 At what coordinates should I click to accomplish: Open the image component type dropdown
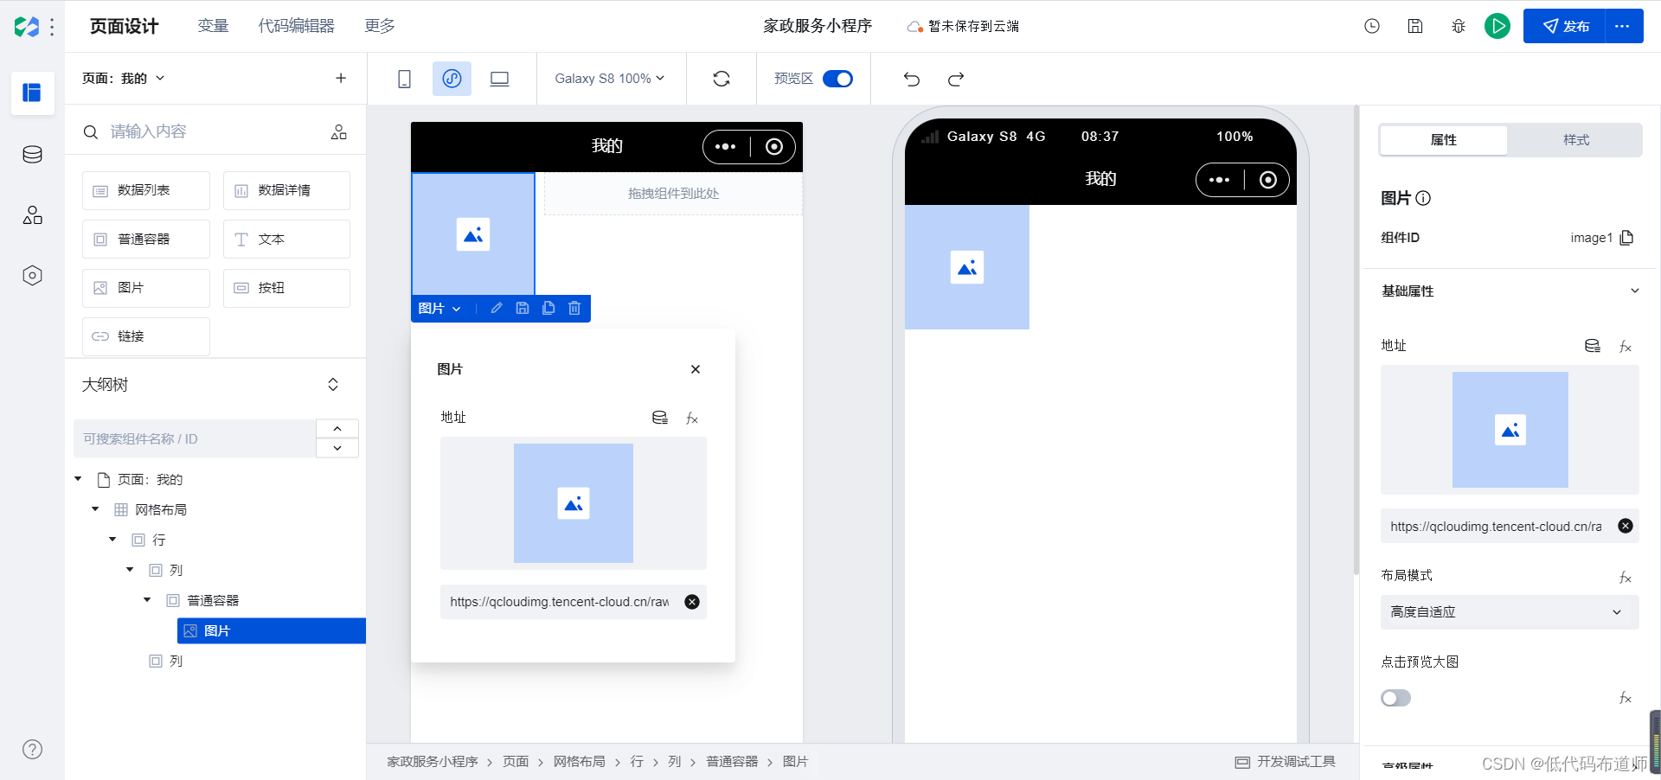439,309
